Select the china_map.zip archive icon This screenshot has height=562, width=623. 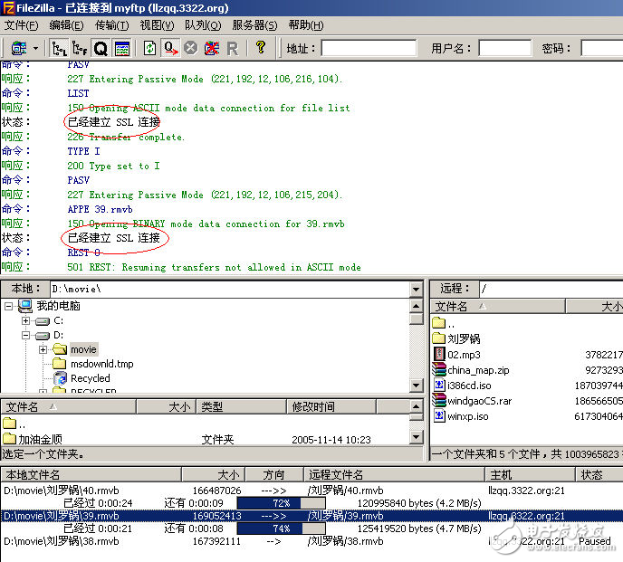[x=439, y=369]
